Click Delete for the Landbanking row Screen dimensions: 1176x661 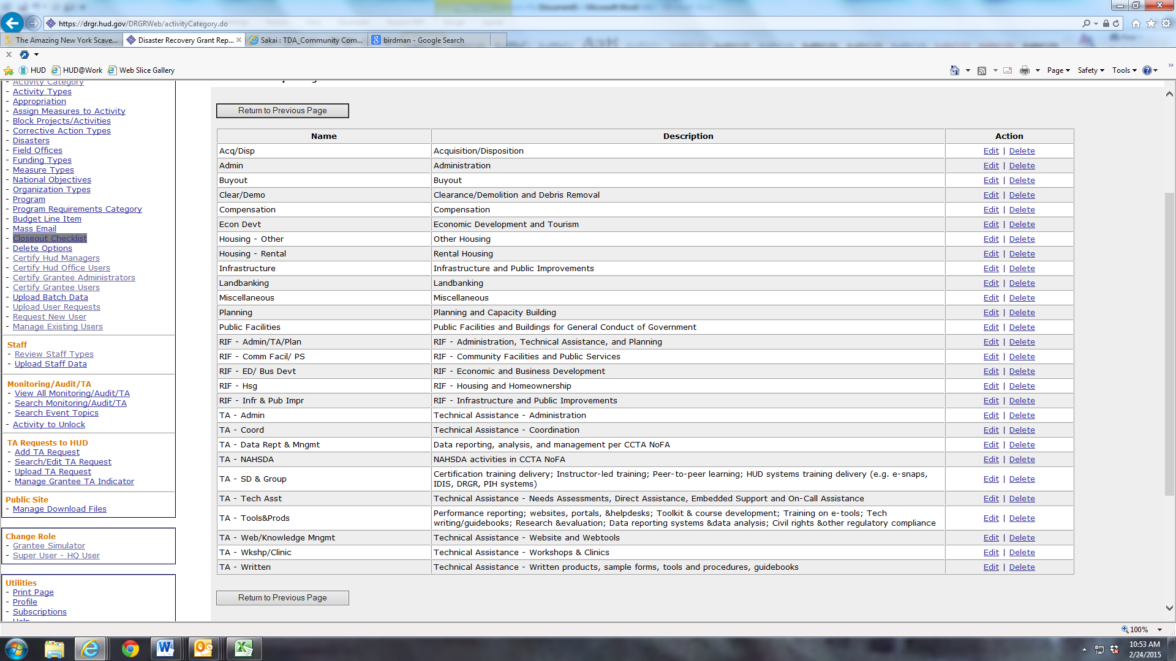[x=1022, y=283]
